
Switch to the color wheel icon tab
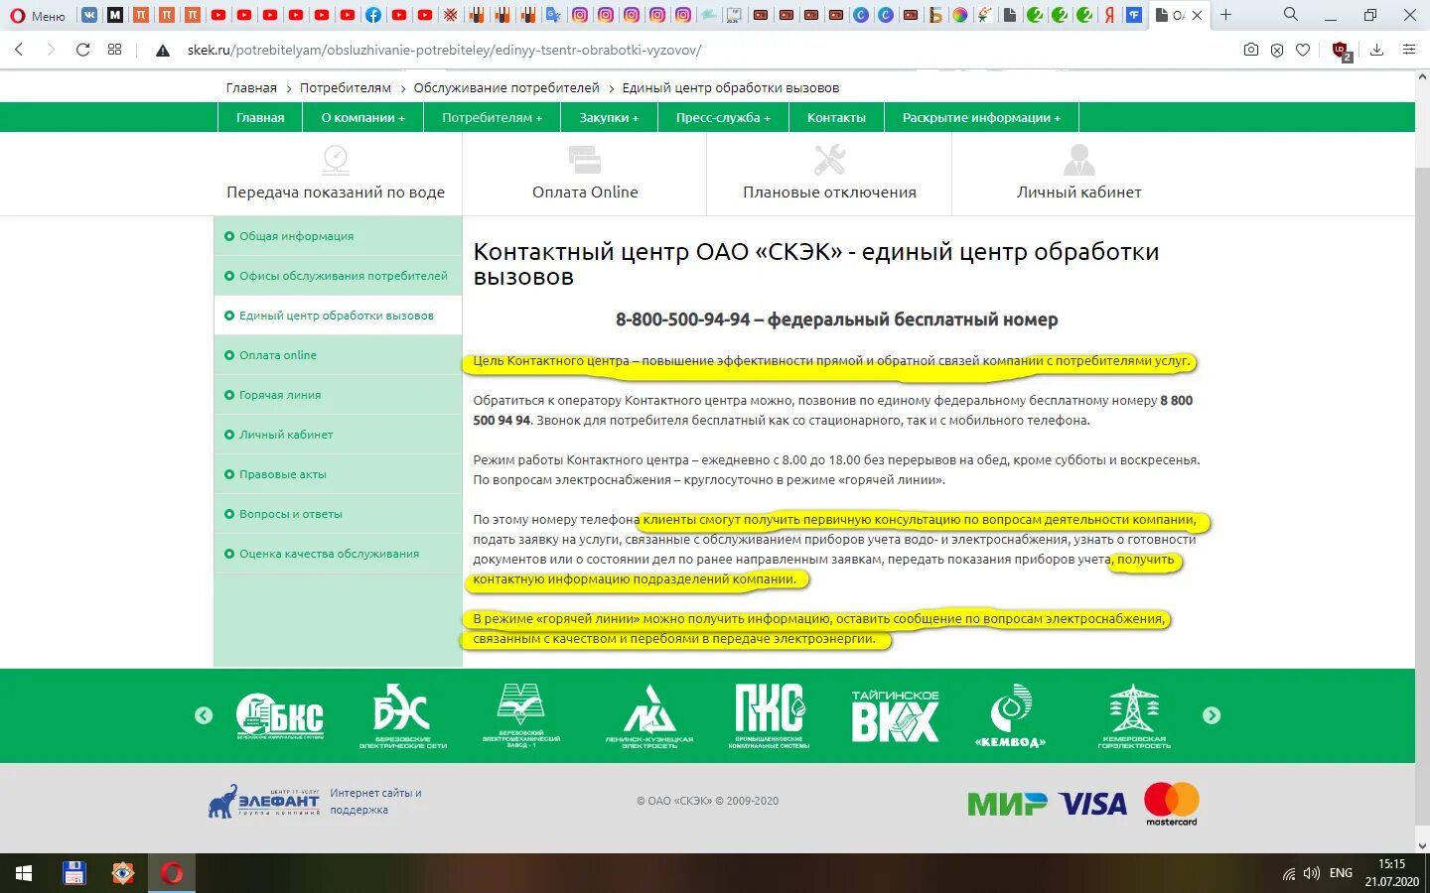tap(959, 15)
